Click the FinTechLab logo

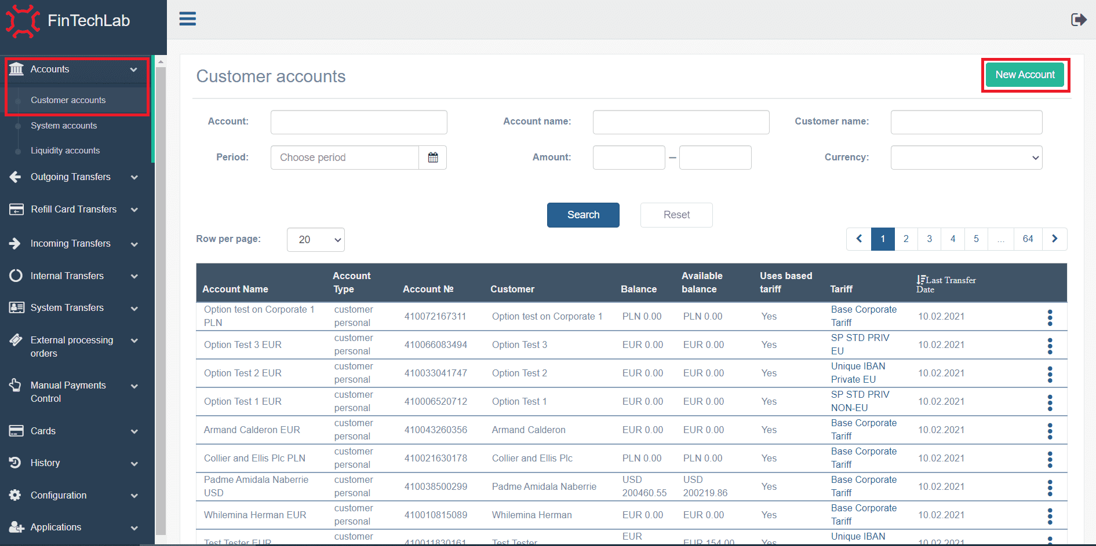[68, 21]
